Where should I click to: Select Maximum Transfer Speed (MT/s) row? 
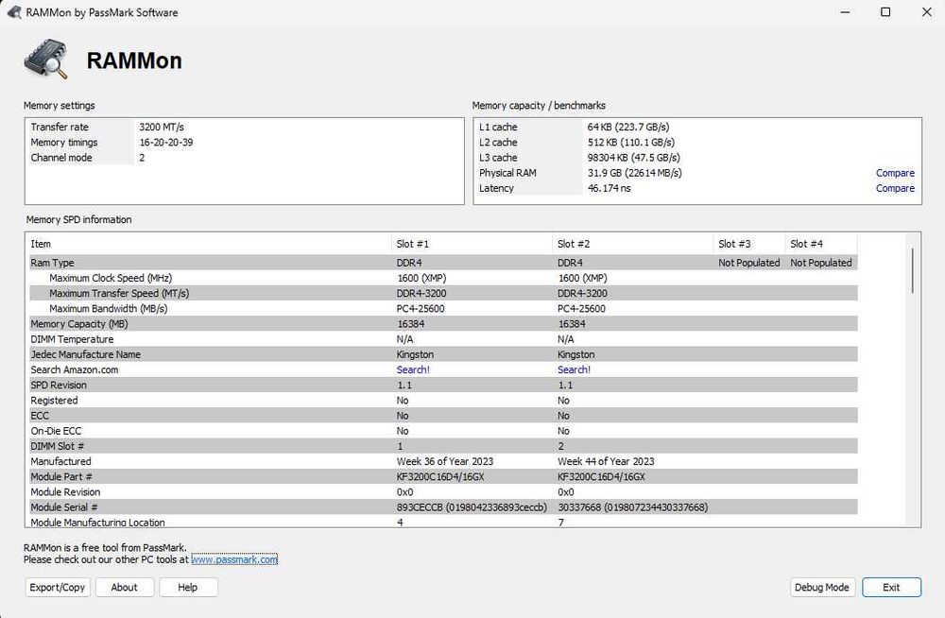coord(443,293)
